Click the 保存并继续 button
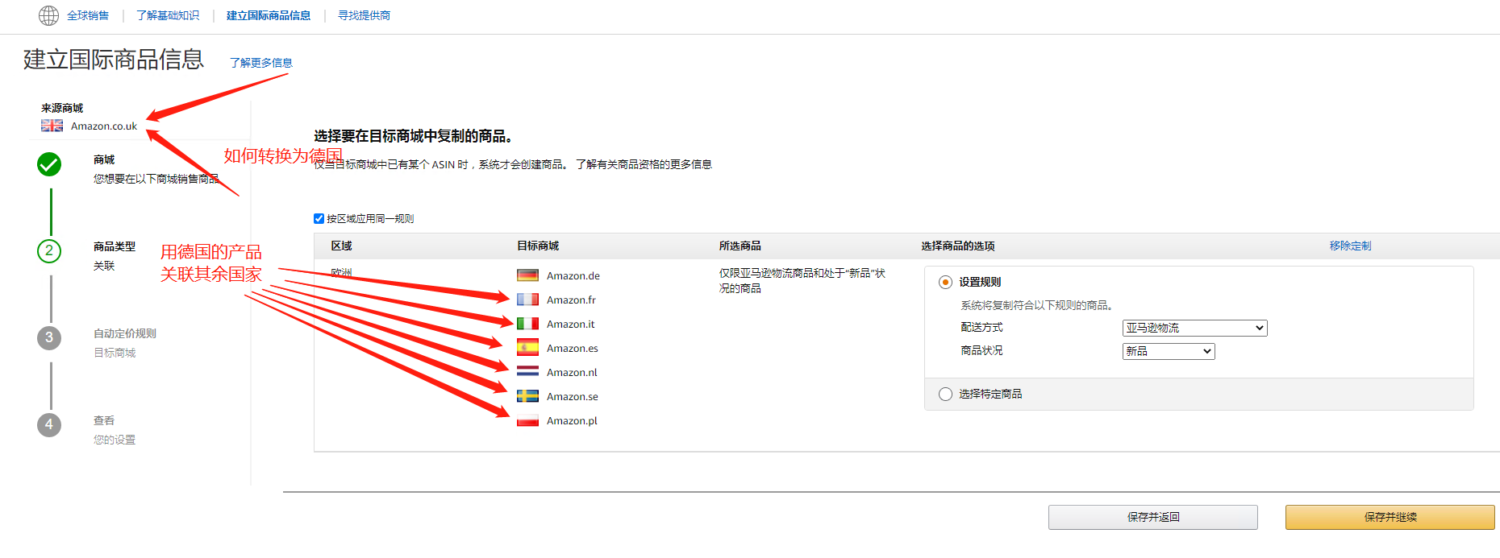The height and width of the screenshot is (558, 1500). tap(1390, 517)
